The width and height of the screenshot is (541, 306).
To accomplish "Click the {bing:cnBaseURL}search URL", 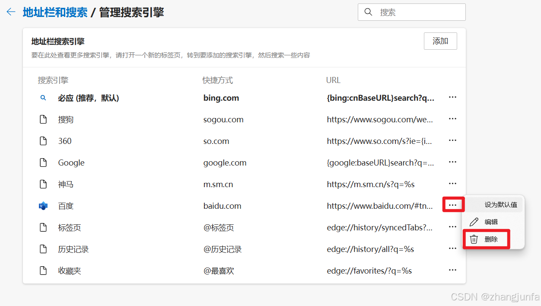I will [x=381, y=98].
